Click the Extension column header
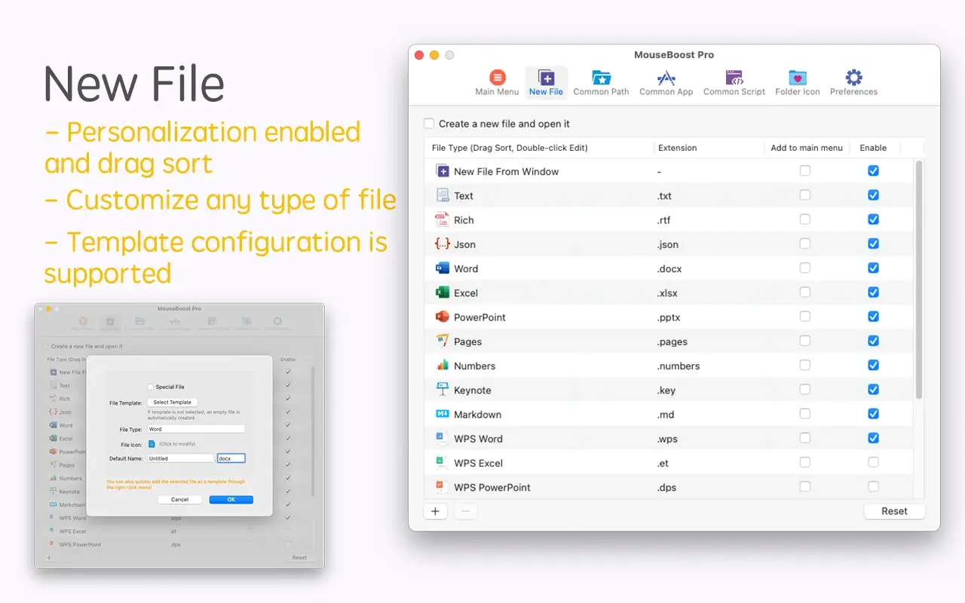Viewport: 965px width, 603px height. pos(677,148)
